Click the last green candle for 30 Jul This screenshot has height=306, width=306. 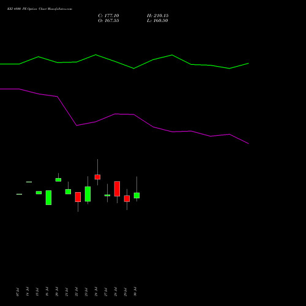coord(136,195)
